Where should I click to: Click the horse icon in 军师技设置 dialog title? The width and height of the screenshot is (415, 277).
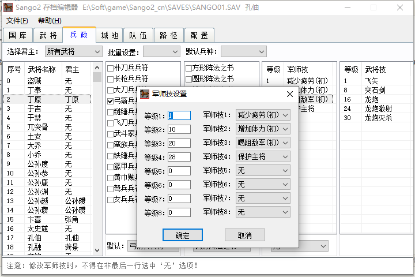point(145,94)
